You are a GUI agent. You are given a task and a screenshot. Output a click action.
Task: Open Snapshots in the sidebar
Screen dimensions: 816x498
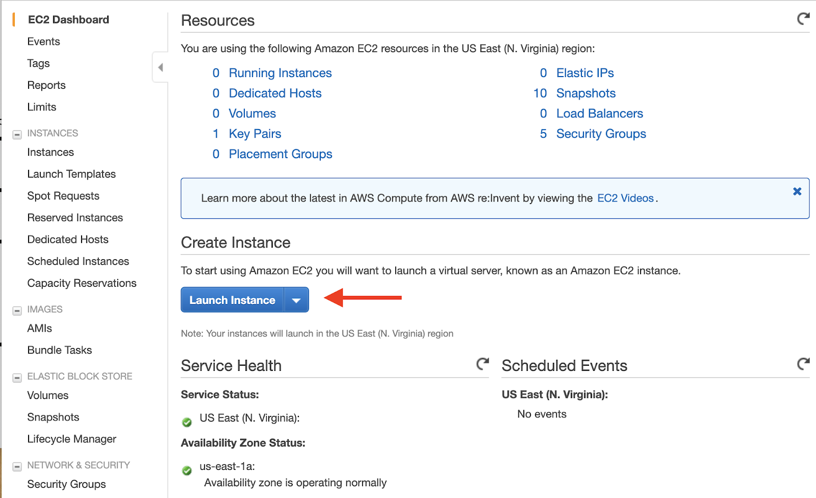click(x=53, y=417)
